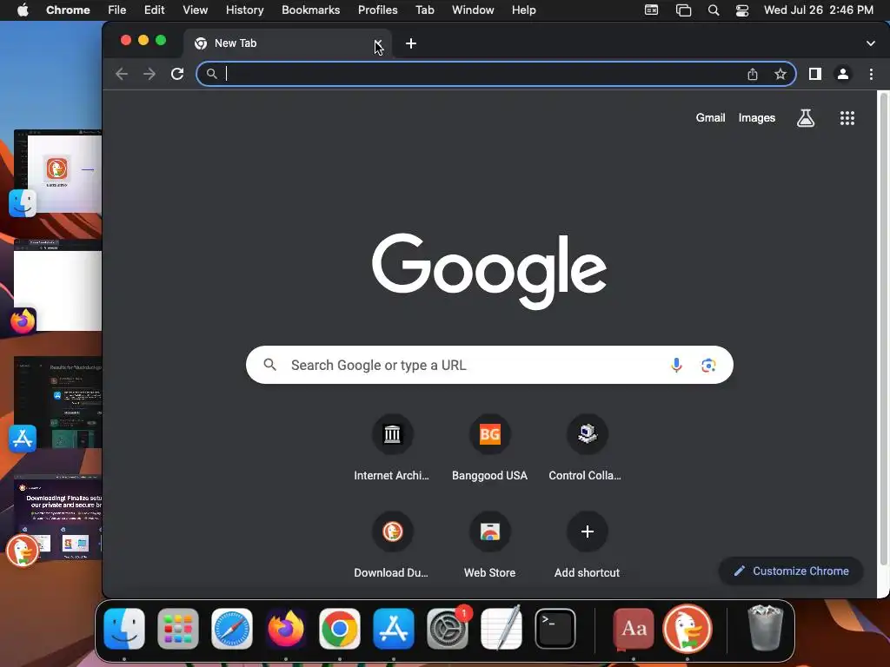Select the New Tab tab
The image size is (890, 667).
[287, 43]
